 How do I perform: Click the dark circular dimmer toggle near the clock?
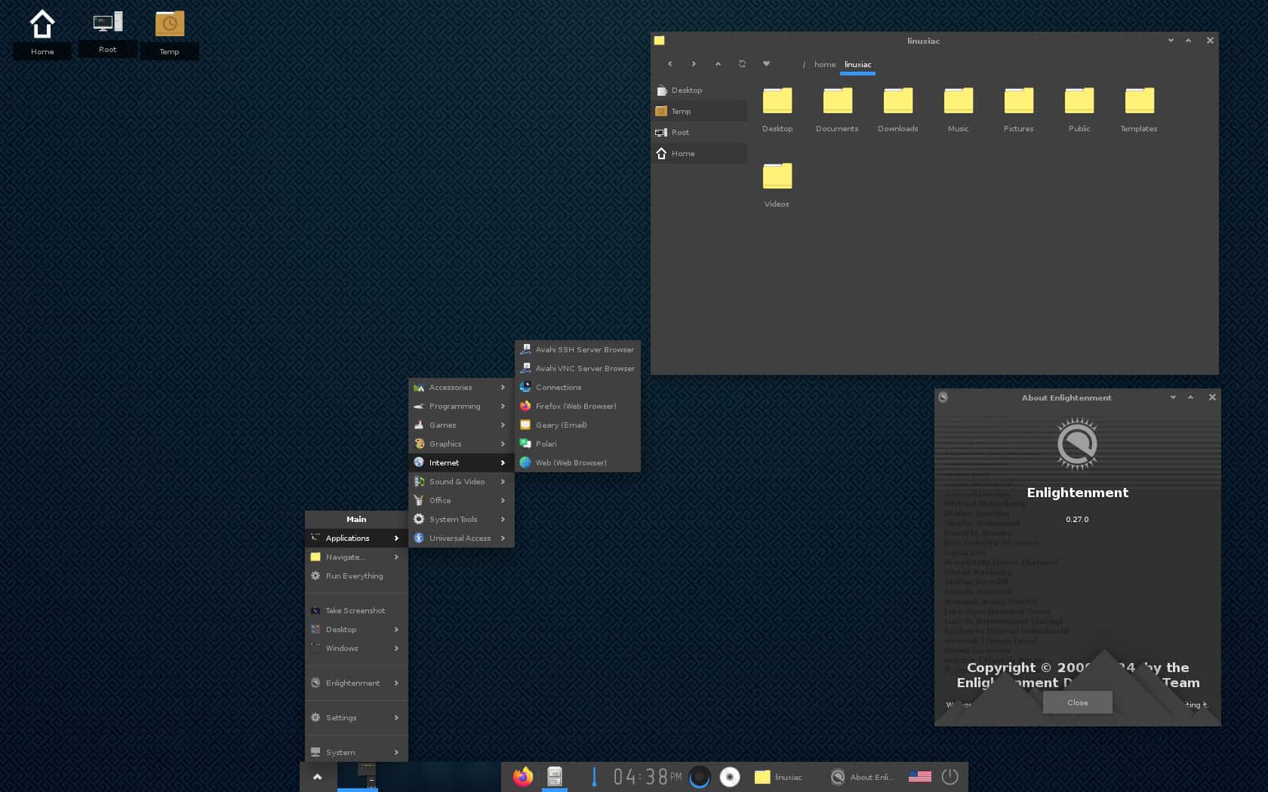700,776
